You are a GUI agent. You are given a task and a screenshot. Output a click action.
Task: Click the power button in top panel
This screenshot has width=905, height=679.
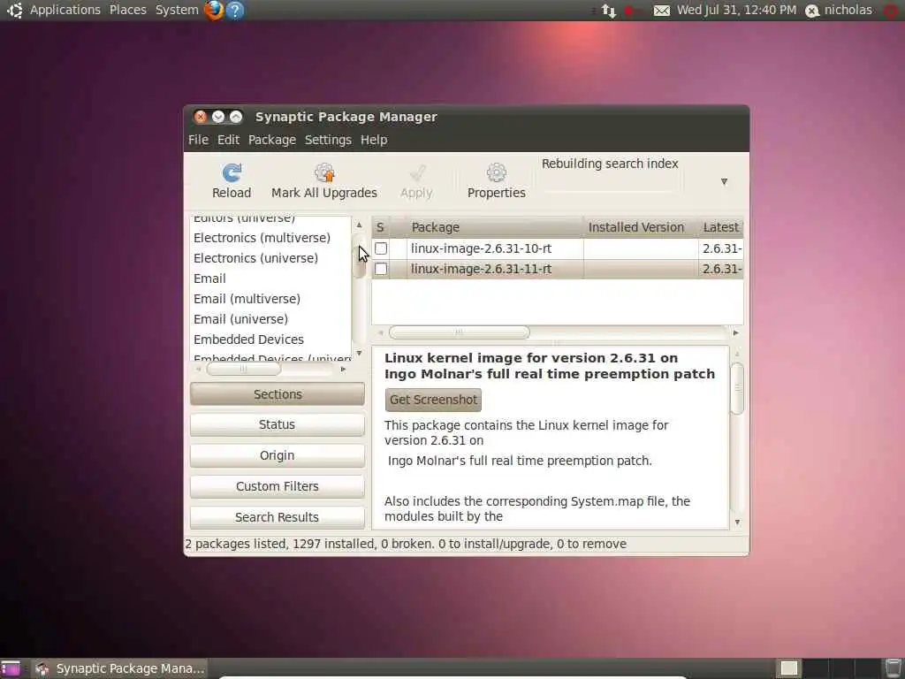(893, 11)
